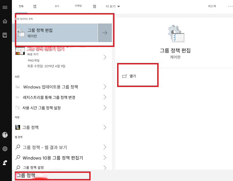
Task: Click the 그룹 정책 search input box
Action: point(53,176)
